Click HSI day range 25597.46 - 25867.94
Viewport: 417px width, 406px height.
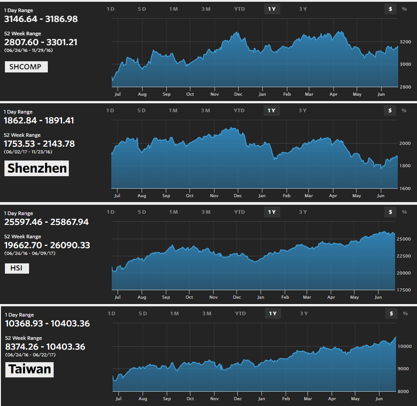point(46,222)
